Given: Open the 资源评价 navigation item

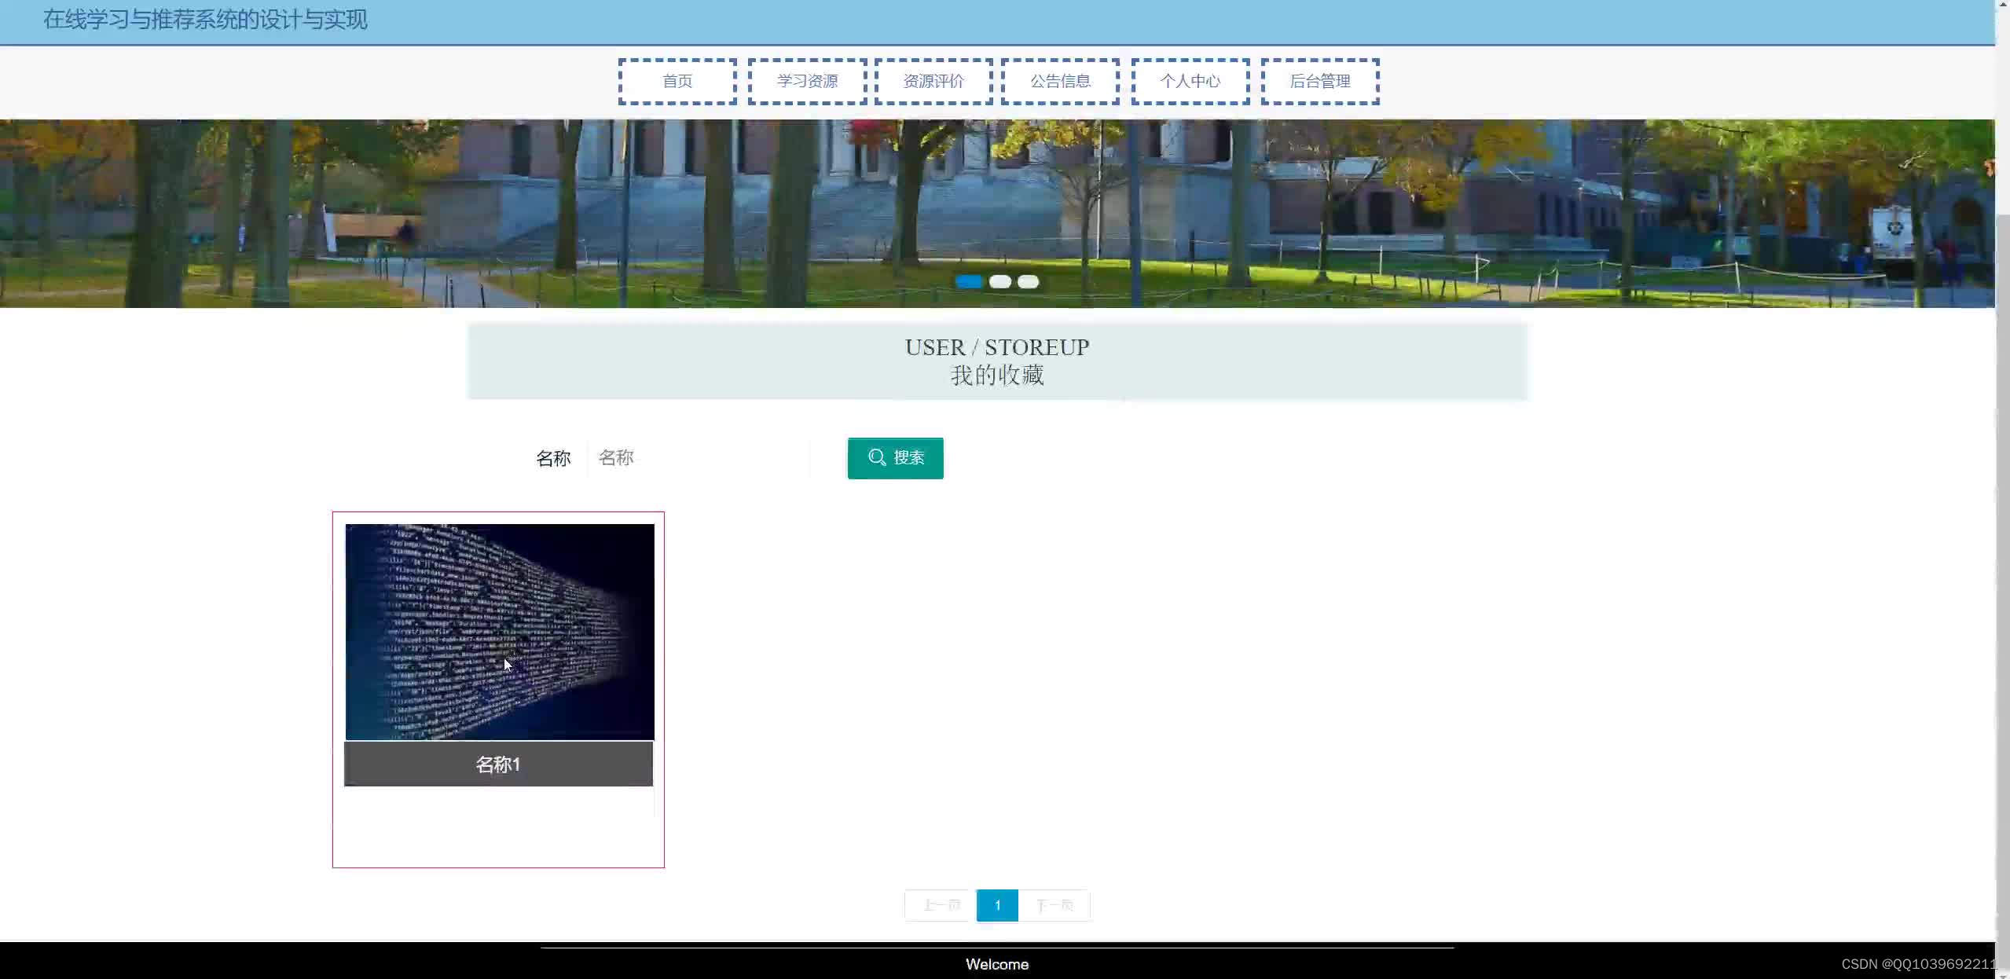Looking at the screenshot, I should click(x=932, y=80).
